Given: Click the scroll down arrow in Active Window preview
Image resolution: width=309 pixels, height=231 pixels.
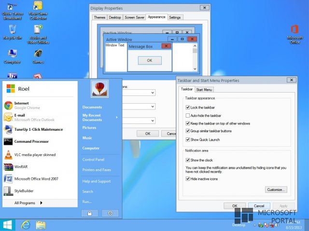Looking at the screenshot, I should [x=195, y=69].
